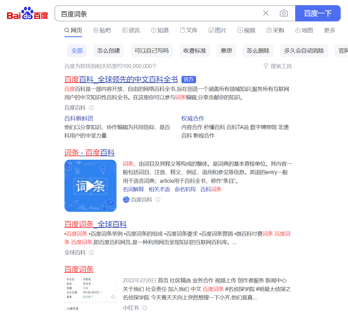Expand the 更多 menu

point(330,30)
